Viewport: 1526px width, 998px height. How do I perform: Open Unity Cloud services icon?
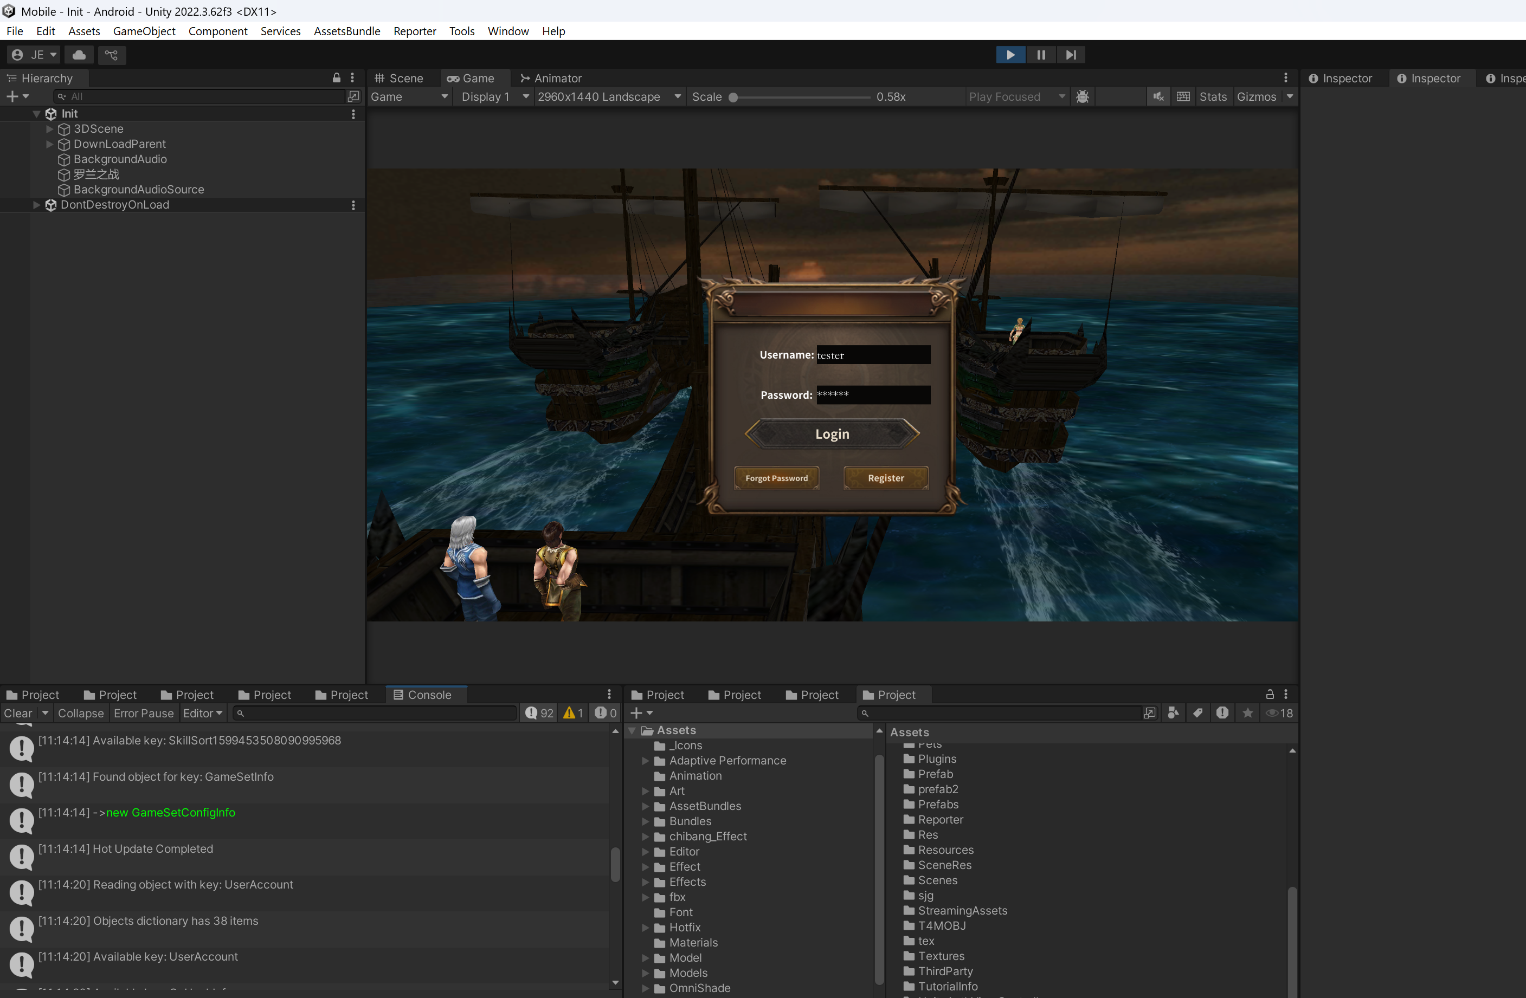pos(79,55)
